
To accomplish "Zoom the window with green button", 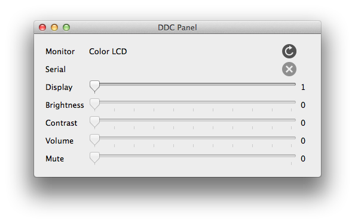I will tap(66, 27).
